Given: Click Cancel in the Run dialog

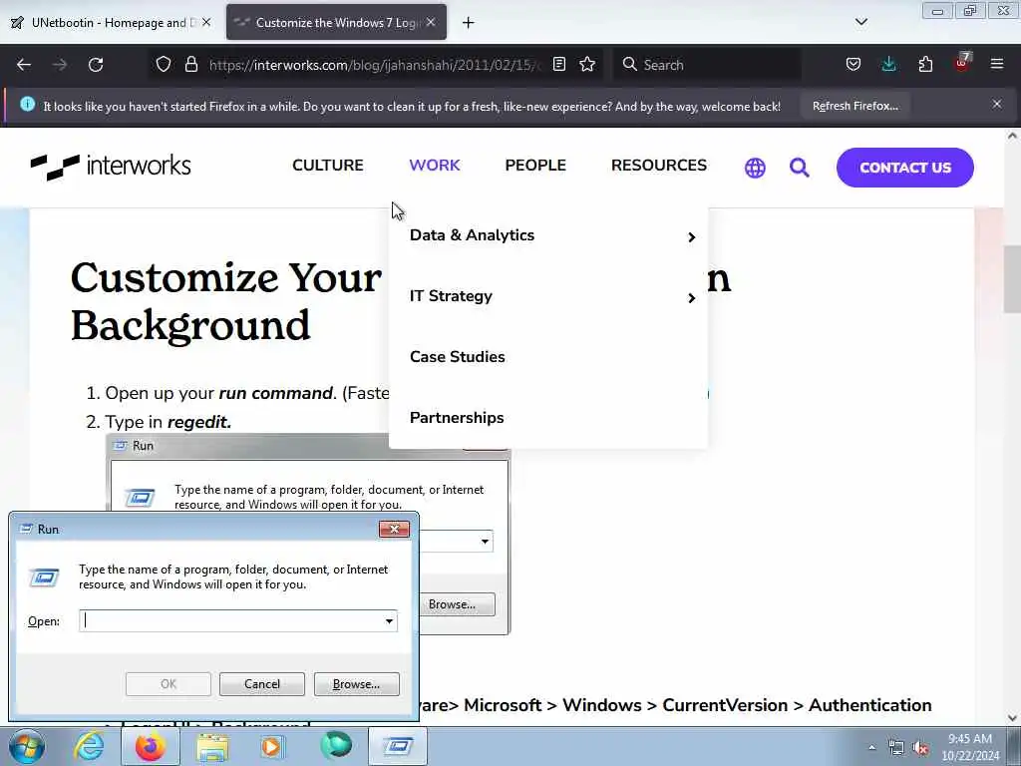Looking at the screenshot, I should click(262, 684).
